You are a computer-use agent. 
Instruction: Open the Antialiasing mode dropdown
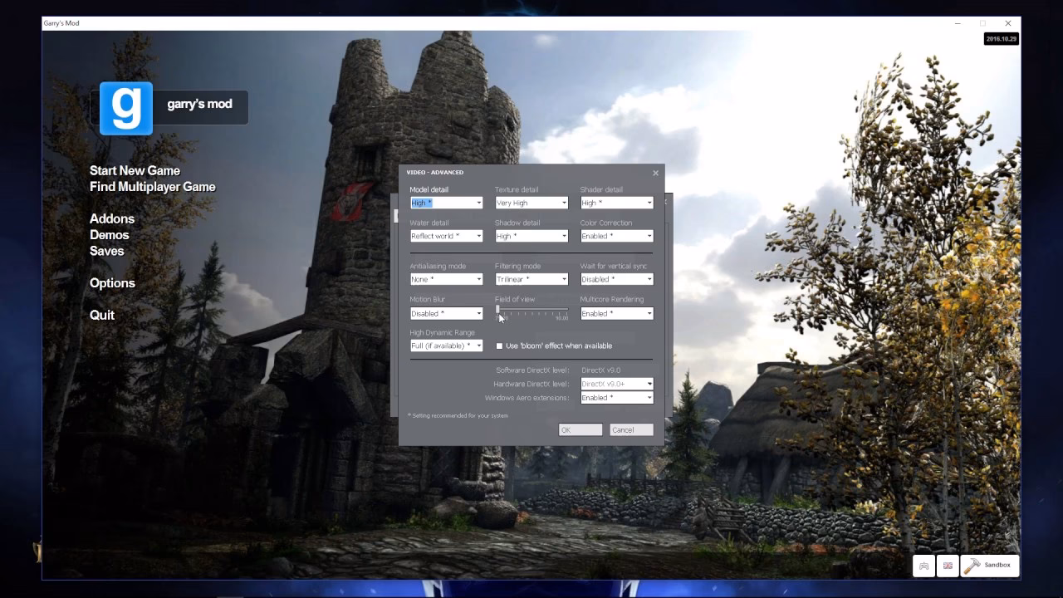coord(446,279)
